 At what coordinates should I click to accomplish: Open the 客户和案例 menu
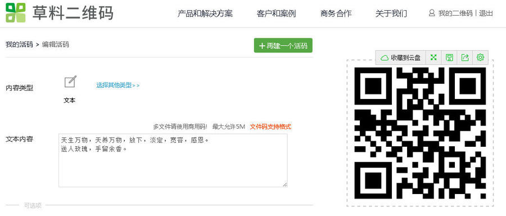(276, 13)
